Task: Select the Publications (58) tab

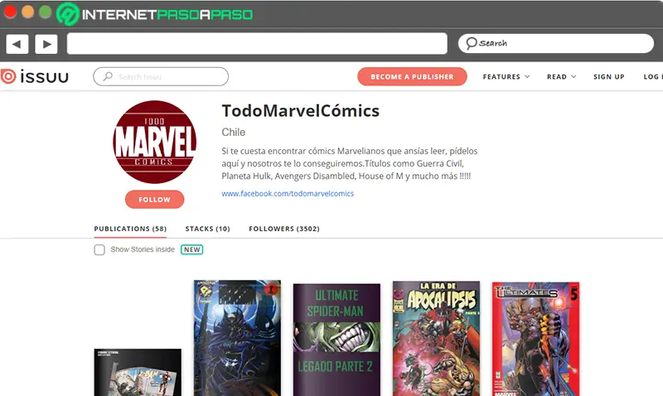Action: click(x=130, y=229)
